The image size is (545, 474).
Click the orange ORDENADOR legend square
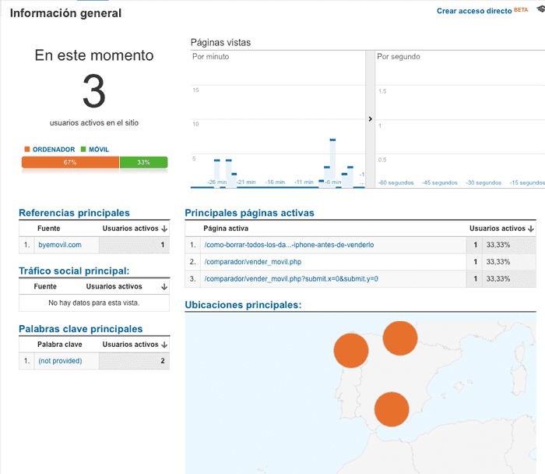click(26, 150)
